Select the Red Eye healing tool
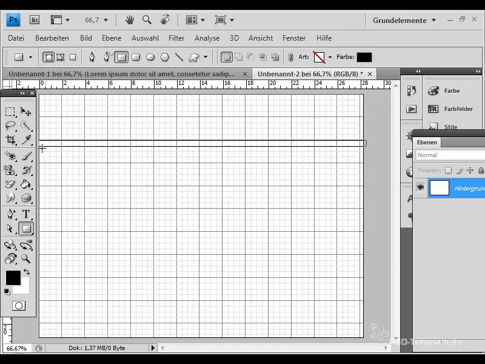 pos(10,156)
